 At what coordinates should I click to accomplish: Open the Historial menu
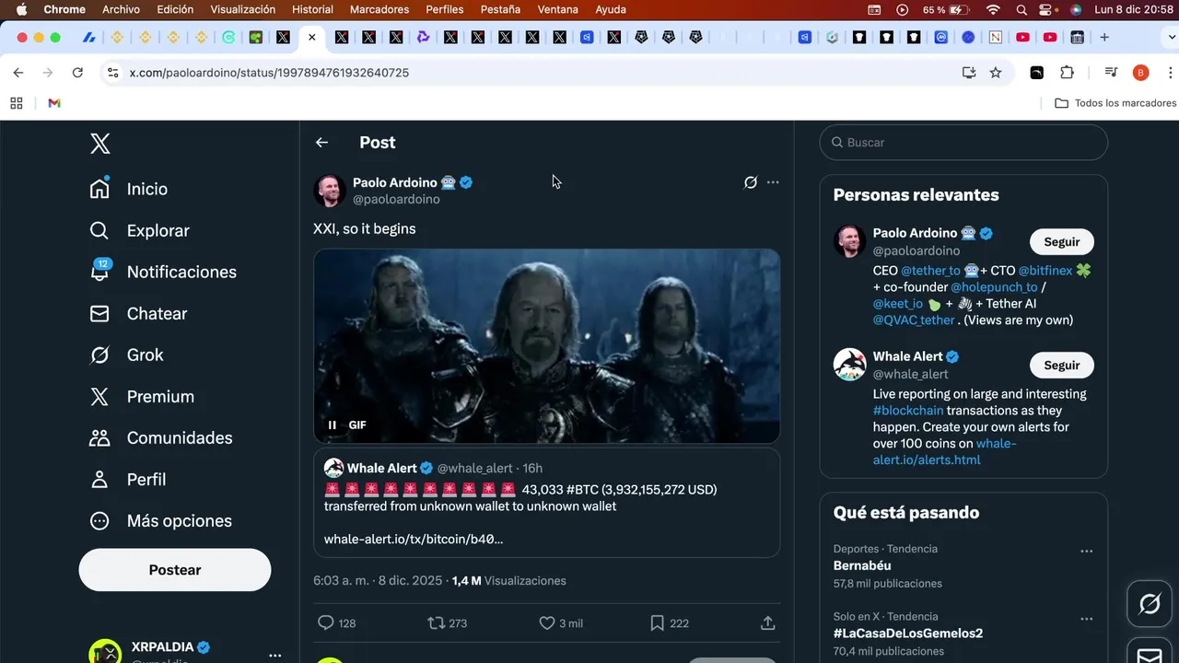(312, 9)
